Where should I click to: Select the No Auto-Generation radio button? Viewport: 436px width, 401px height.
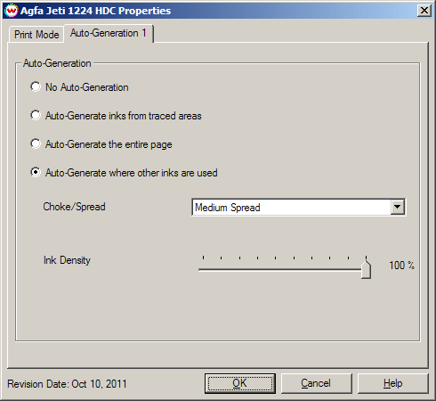[36, 86]
